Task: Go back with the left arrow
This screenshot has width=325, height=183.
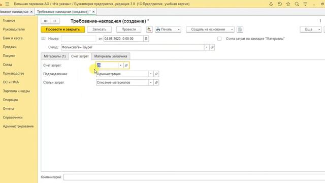Action: (46, 21)
